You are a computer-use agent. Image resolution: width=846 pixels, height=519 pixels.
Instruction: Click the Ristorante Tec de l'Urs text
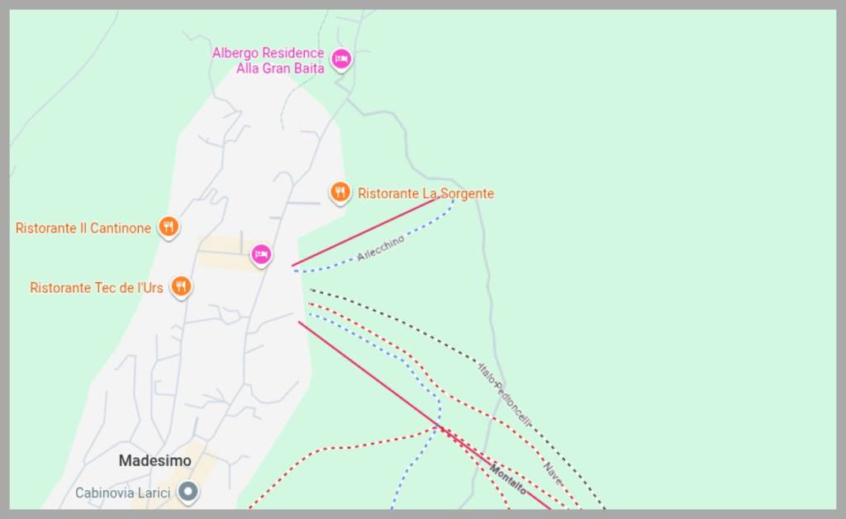[97, 288]
